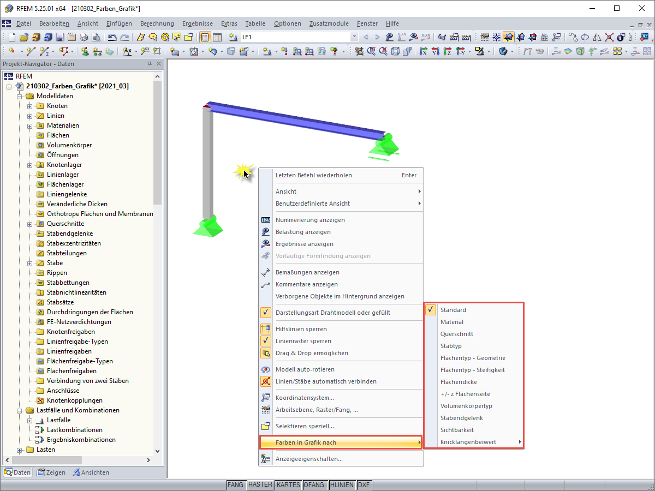Expand the Querschnitte tree node
655x491 pixels.
point(30,224)
